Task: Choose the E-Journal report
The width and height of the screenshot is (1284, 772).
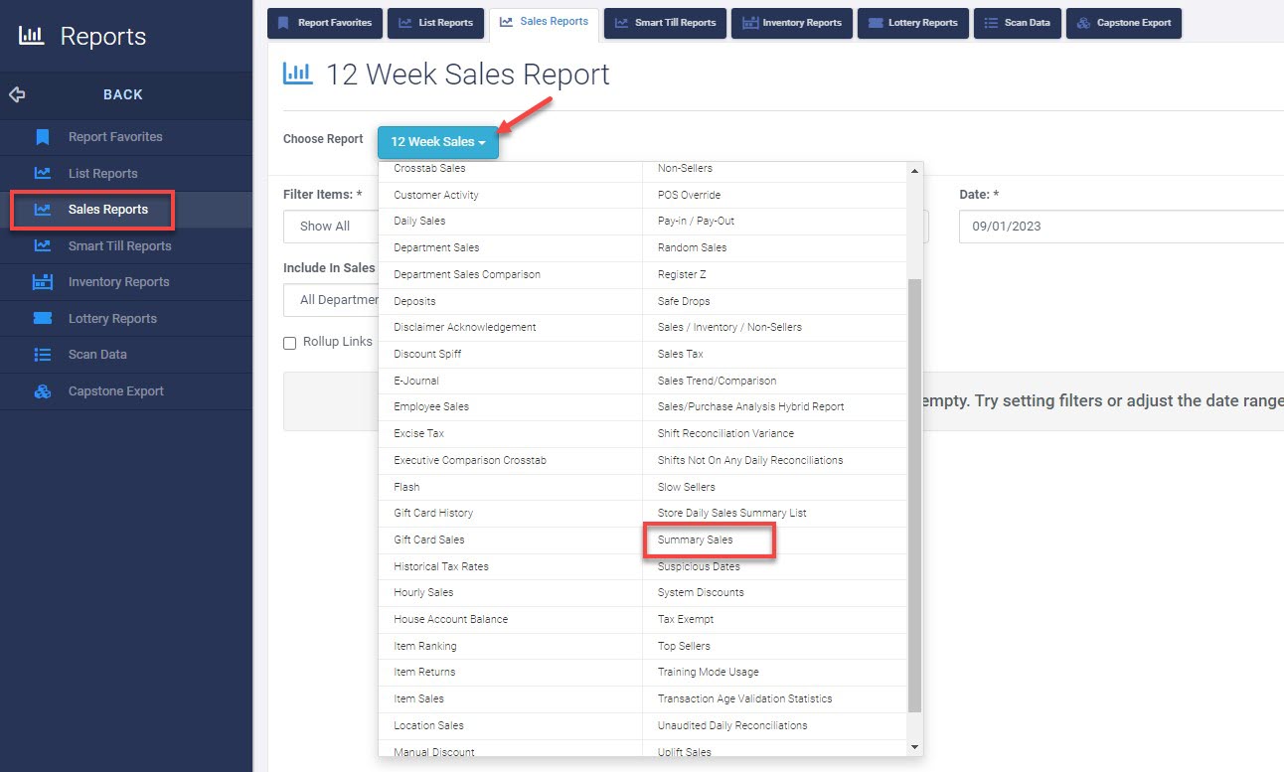Action: click(x=416, y=381)
